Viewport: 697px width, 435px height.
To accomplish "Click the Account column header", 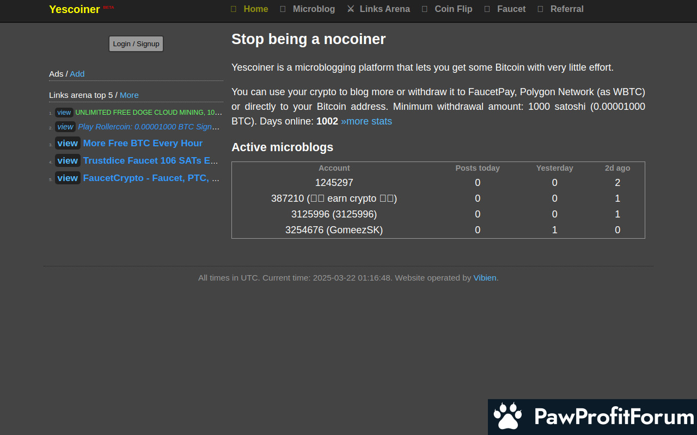I will click(334, 168).
